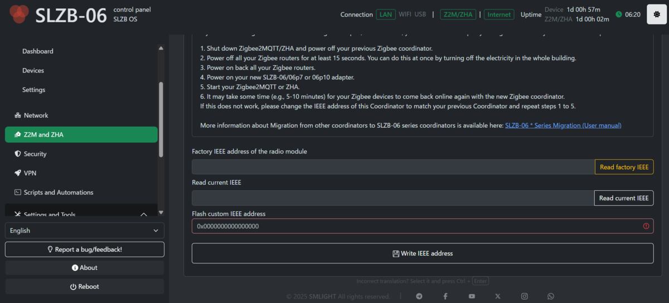Open the English language dropdown
Screen dimensions: 669x303
pos(85,230)
